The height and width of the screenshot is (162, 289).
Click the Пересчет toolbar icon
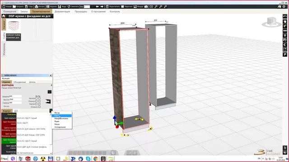[x=122, y=7]
